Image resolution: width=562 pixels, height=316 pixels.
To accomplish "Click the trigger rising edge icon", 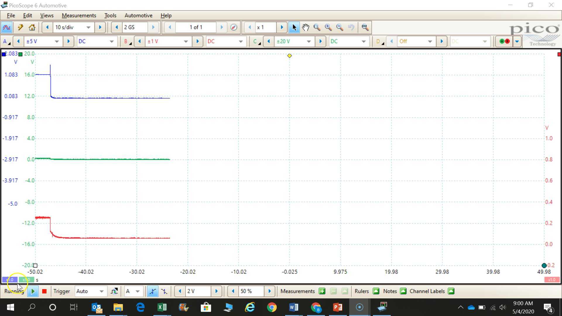I will [x=153, y=291].
